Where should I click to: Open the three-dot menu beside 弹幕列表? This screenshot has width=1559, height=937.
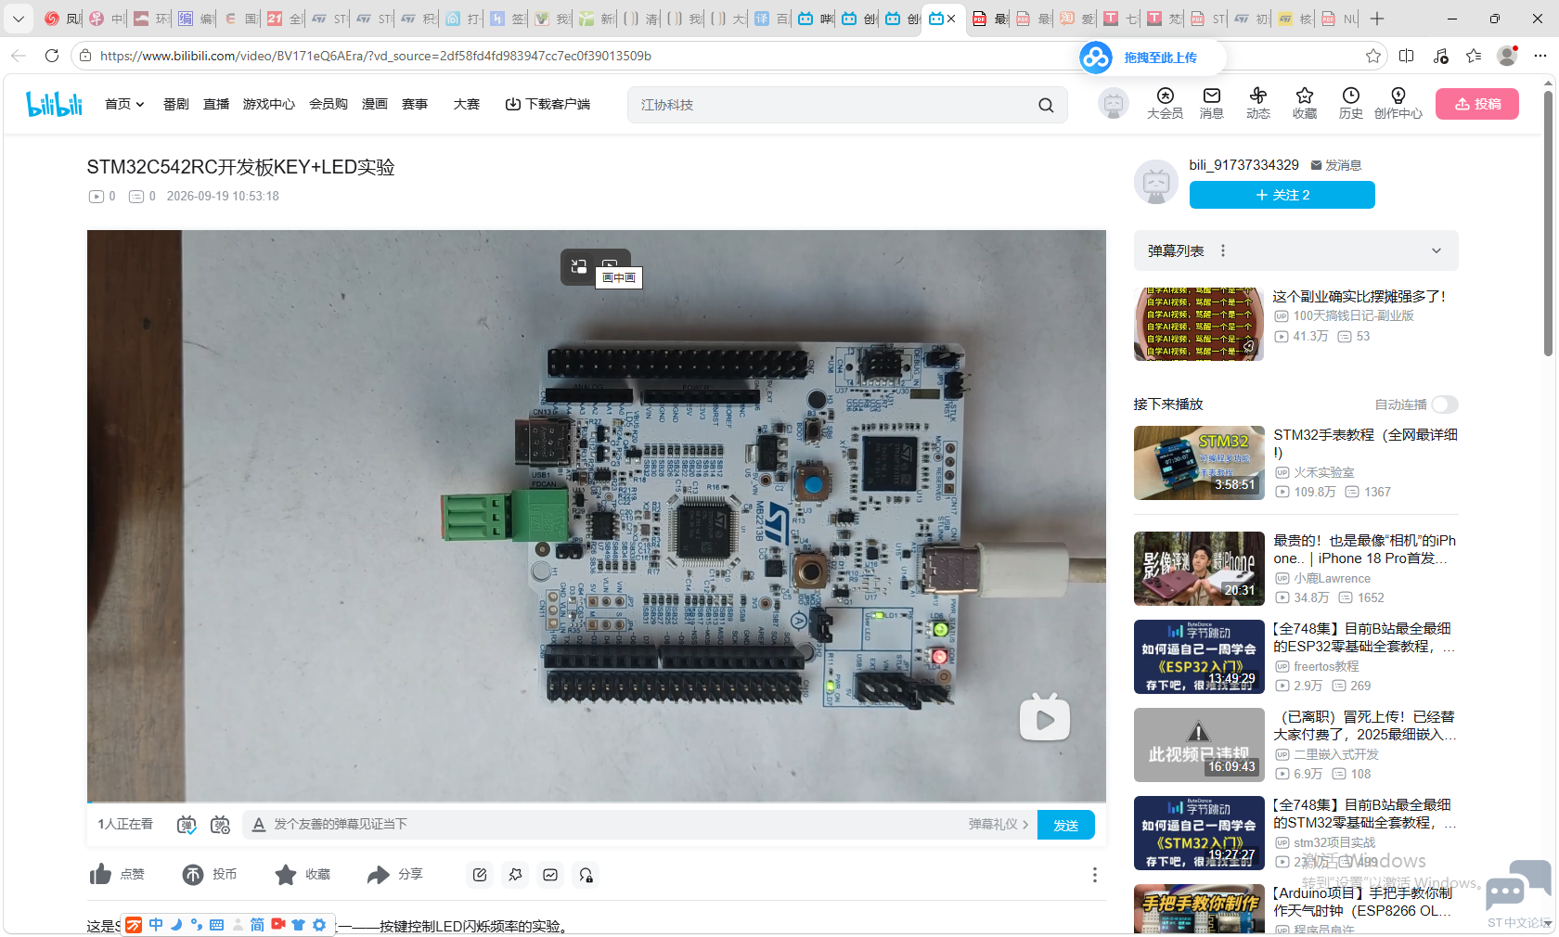(1223, 250)
